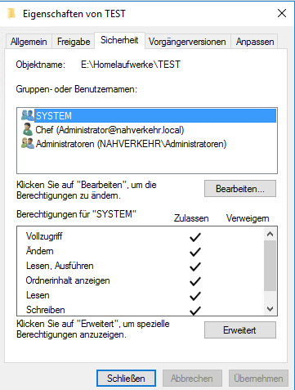Image resolution: width=295 pixels, height=390 pixels.
Task: Switch to the Anpassen tab
Action: 255,42
